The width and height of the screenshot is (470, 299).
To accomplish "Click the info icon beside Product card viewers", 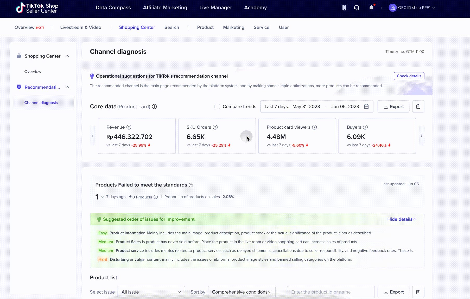I will (x=314, y=127).
